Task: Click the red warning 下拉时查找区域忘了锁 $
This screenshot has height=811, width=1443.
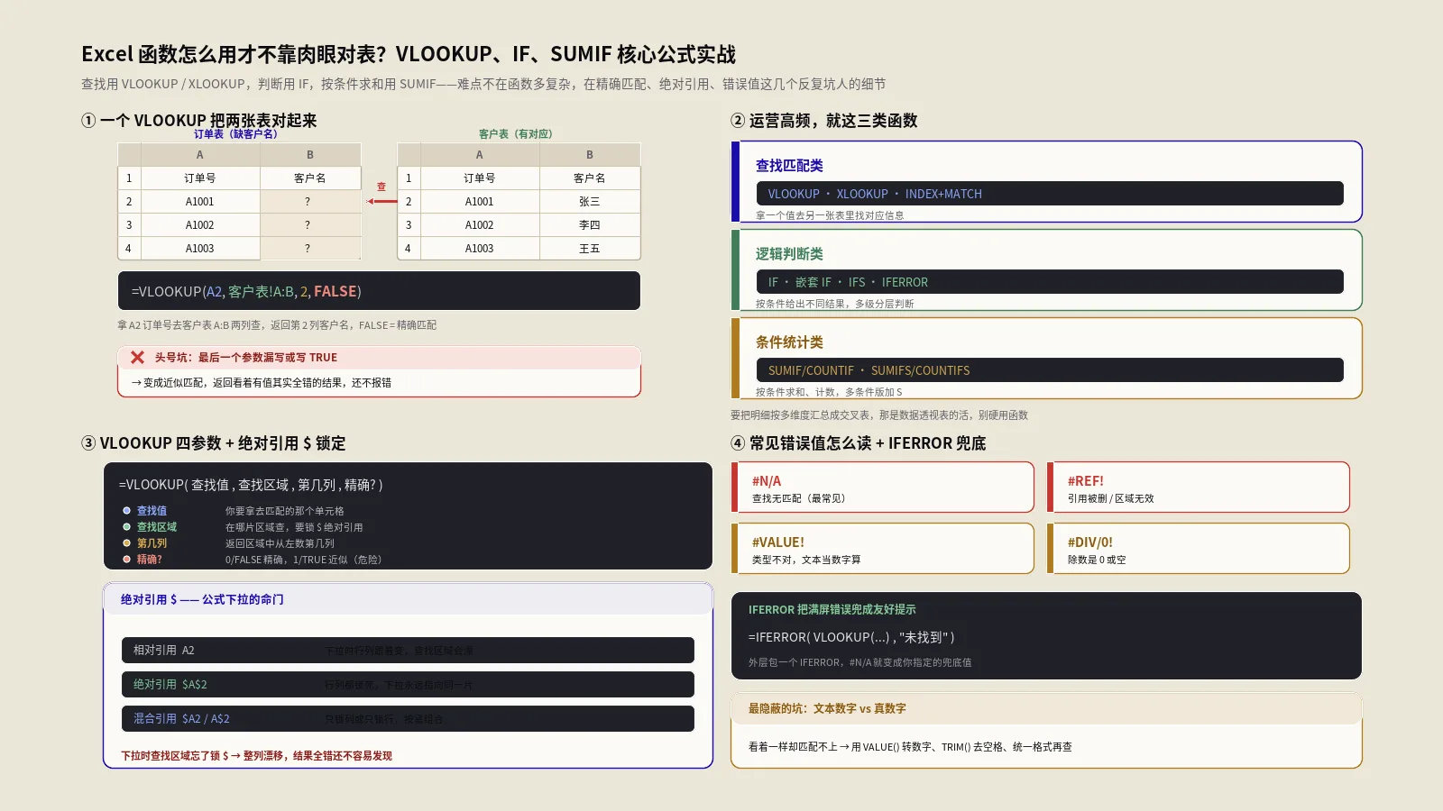Action: pos(257,756)
